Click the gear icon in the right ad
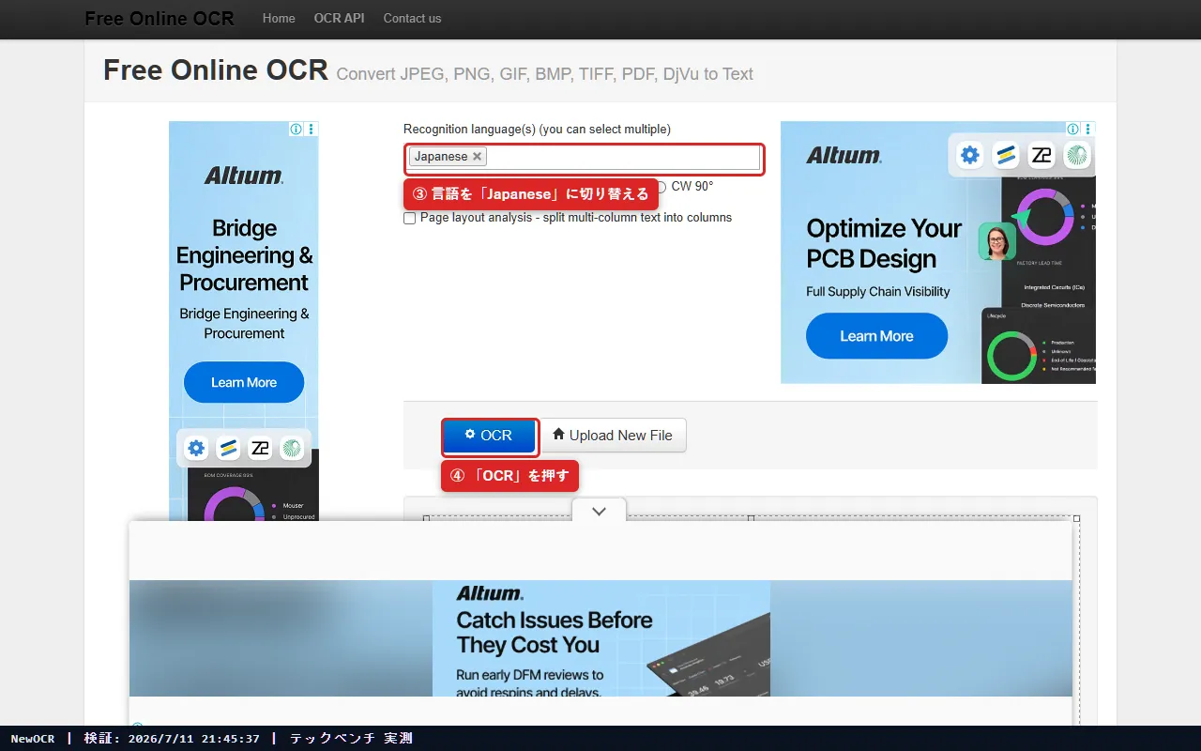The width and height of the screenshot is (1201, 751). 970,155
